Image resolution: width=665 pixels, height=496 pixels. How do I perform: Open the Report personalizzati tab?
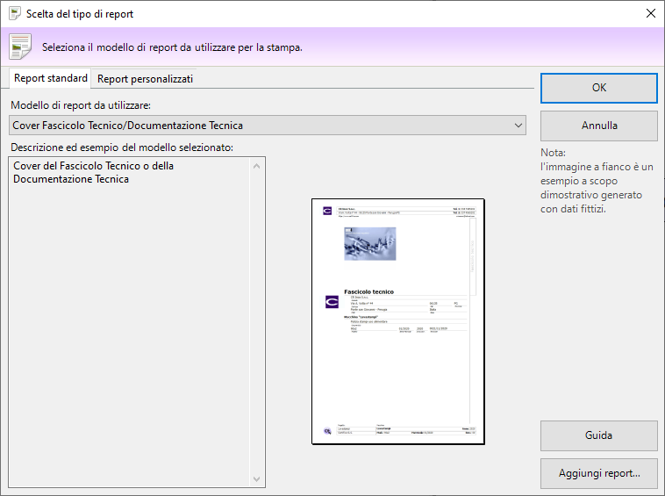145,79
